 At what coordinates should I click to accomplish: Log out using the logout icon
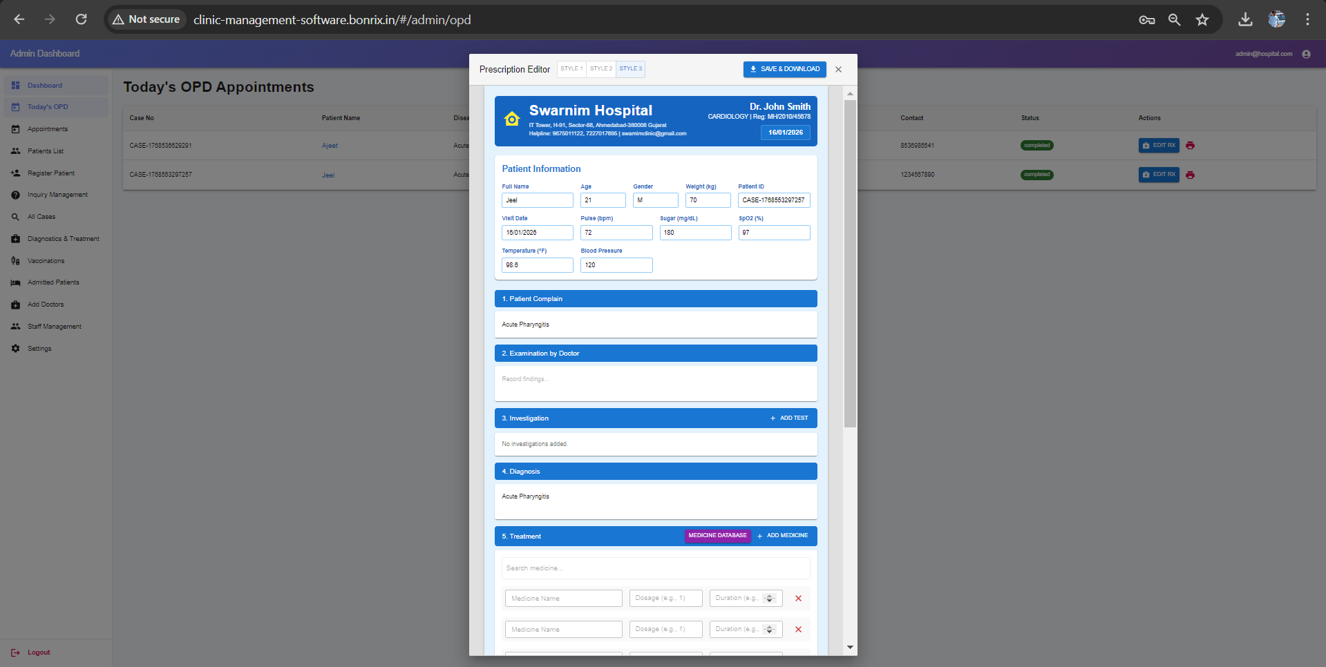click(x=15, y=652)
